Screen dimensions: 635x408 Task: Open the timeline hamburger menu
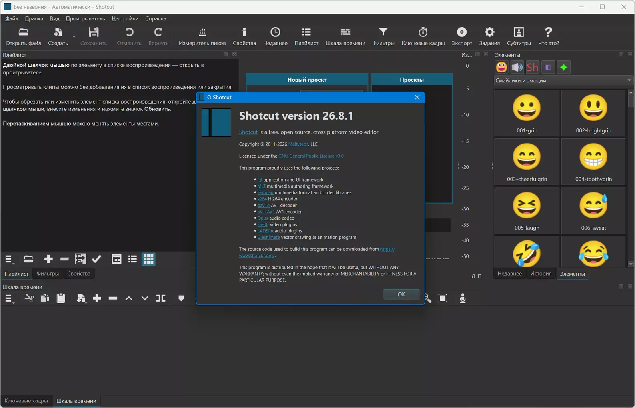click(x=9, y=298)
